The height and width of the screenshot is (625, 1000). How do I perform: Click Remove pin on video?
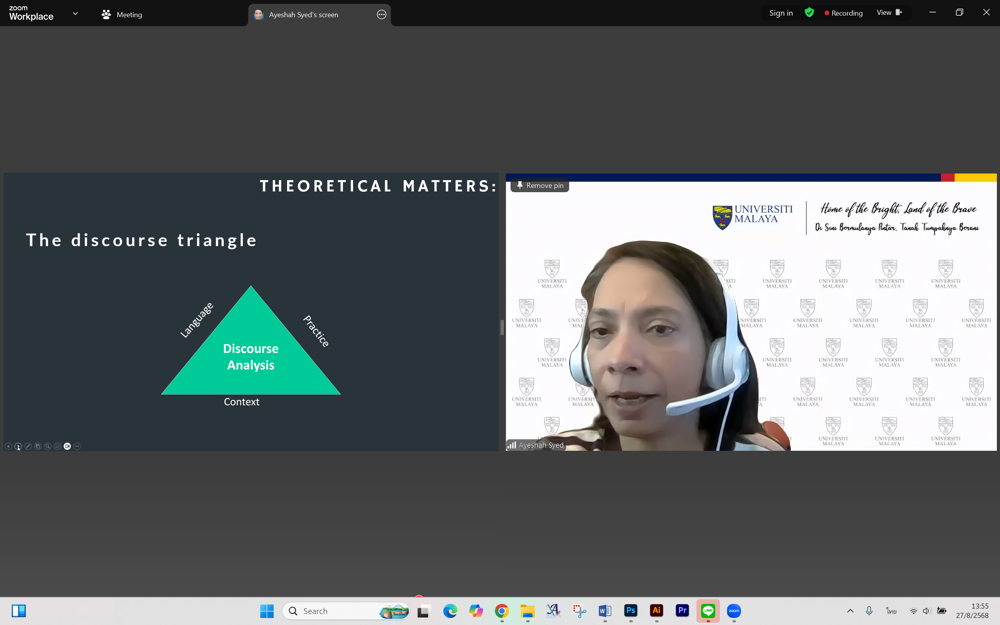(x=540, y=186)
